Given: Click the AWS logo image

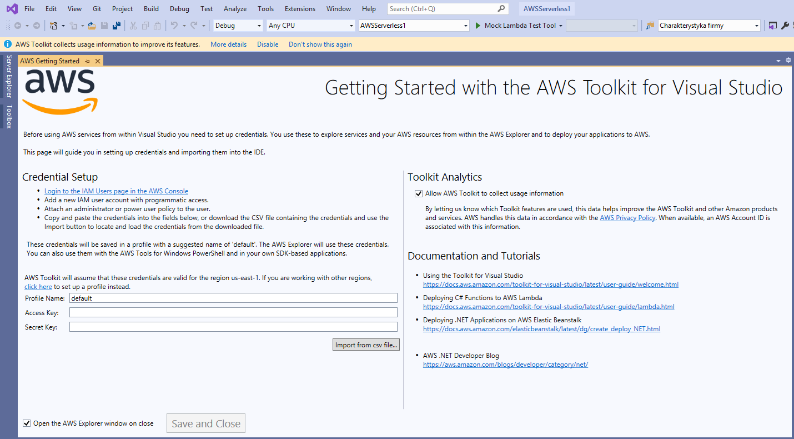Looking at the screenshot, I should [60, 92].
